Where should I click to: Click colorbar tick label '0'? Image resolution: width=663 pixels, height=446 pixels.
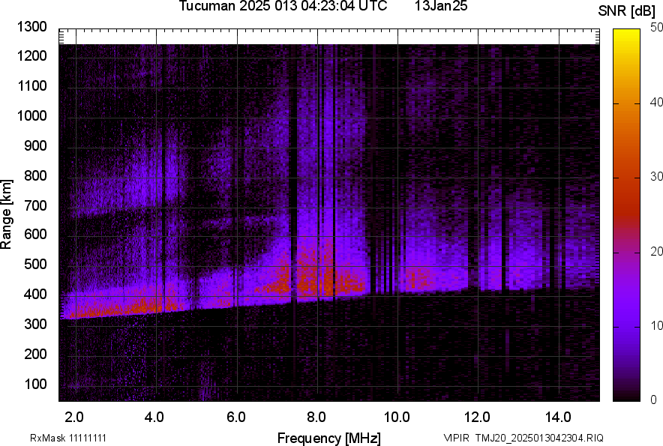coord(654,400)
